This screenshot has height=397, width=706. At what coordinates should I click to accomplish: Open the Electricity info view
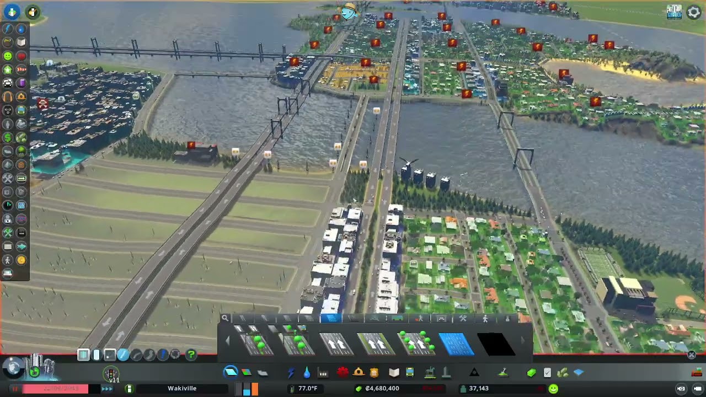[x=8, y=29]
